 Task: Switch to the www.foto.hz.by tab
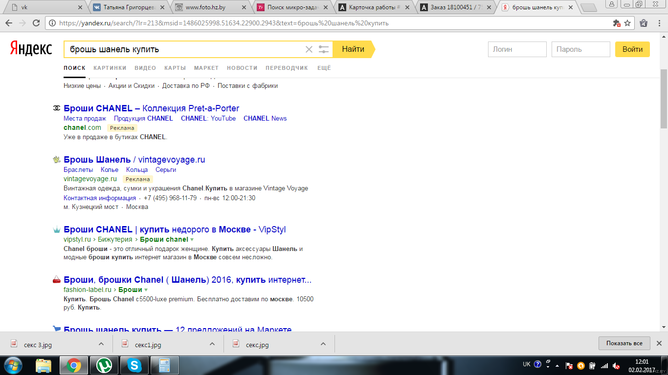click(210, 7)
